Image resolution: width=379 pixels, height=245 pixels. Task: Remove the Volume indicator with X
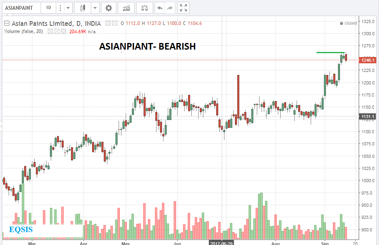[x=63, y=32]
